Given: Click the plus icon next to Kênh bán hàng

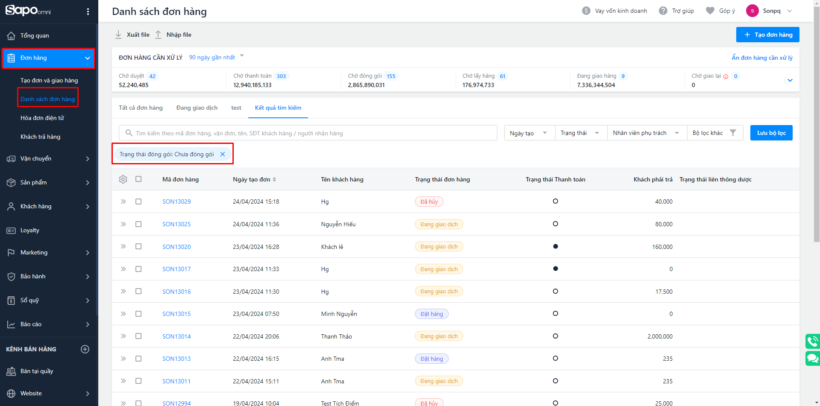Looking at the screenshot, I should [85, 349].
